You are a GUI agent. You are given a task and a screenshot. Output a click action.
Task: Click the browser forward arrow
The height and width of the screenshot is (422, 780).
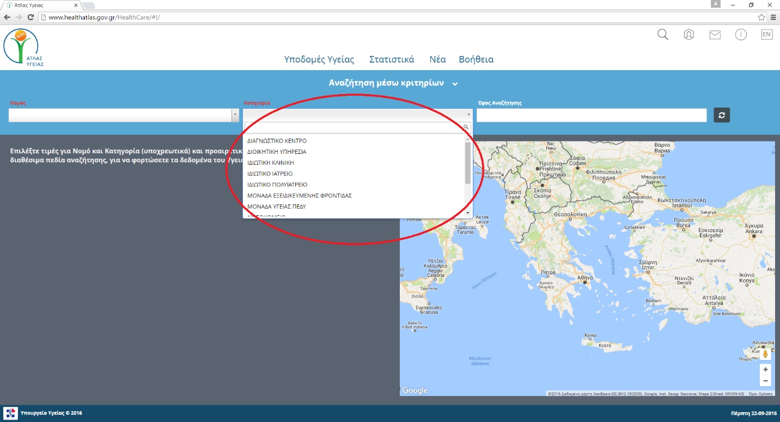[19, 17]
